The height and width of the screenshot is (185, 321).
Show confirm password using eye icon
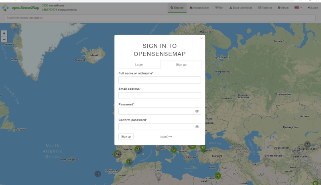tap(197, 127)
